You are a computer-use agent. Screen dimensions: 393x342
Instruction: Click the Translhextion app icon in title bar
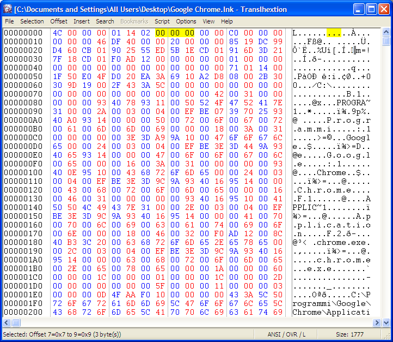tap(8, 9)
